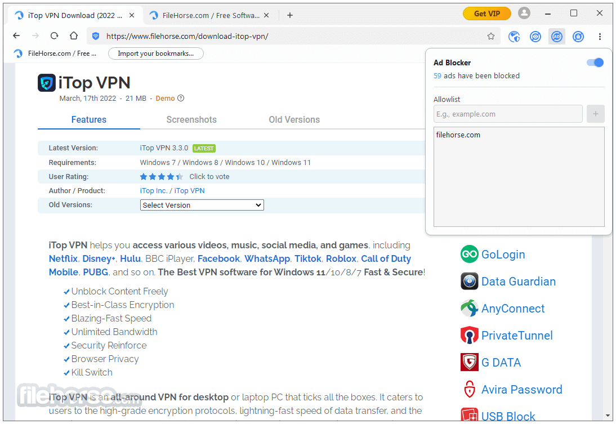Click the forward navigation arrow
This screenshot has height=424, width=616.
35,36
